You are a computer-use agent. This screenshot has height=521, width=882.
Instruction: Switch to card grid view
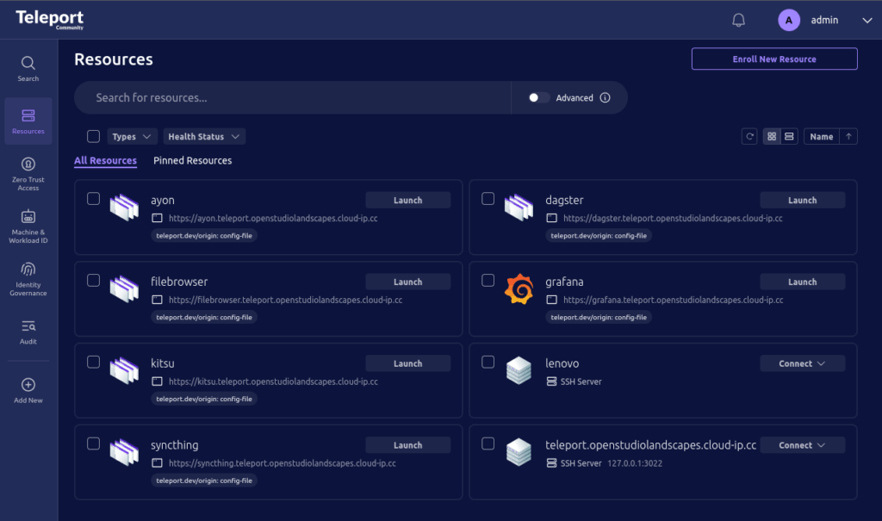[772, 136]
